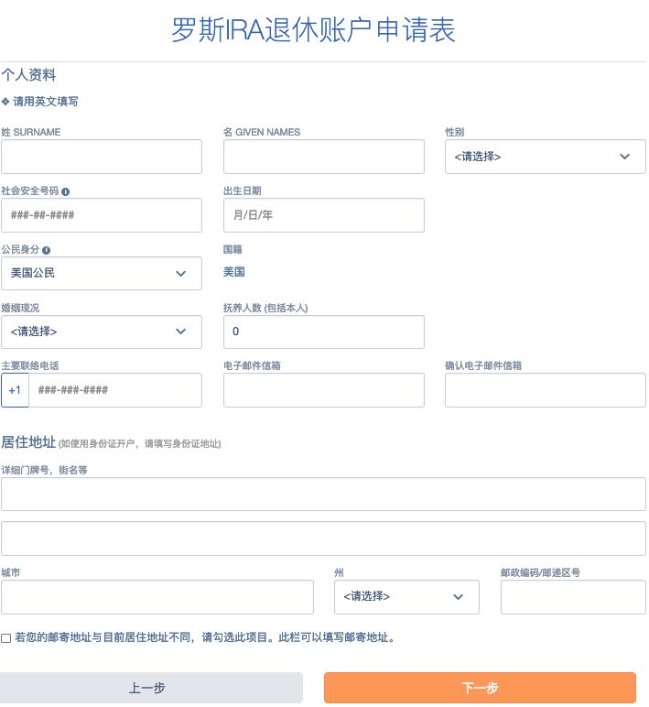
Task: Open the 婚姻现况 dropdown
Action: click(102, 332)
